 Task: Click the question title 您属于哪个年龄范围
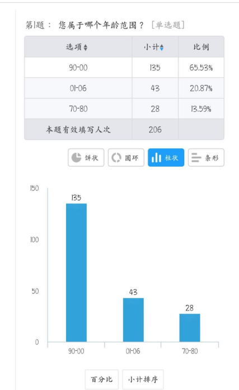tap(101, 25)
